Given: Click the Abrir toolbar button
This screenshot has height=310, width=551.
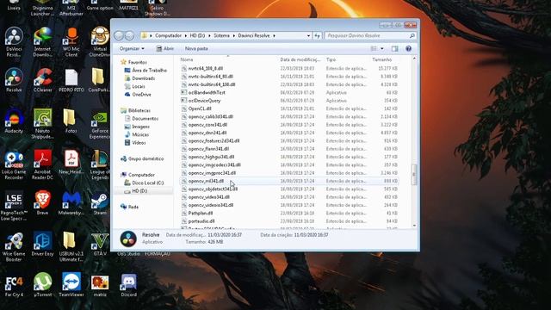Looking at the screenshot, I should (164, 48).
